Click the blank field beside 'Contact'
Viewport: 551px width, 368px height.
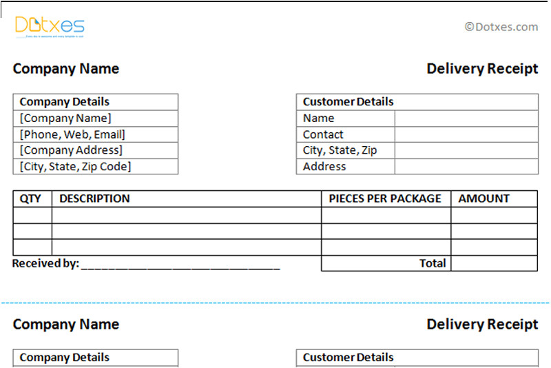[x=466, y=134]
